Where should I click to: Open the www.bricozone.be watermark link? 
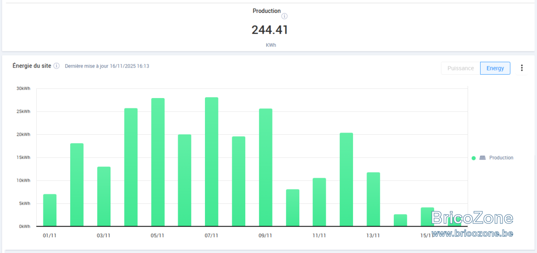[472, 233]
